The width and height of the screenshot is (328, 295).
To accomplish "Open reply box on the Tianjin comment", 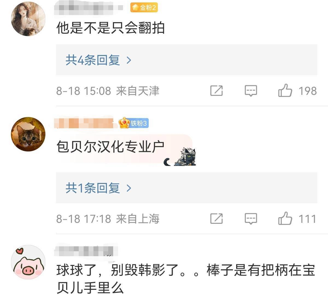I will (251, 91).
